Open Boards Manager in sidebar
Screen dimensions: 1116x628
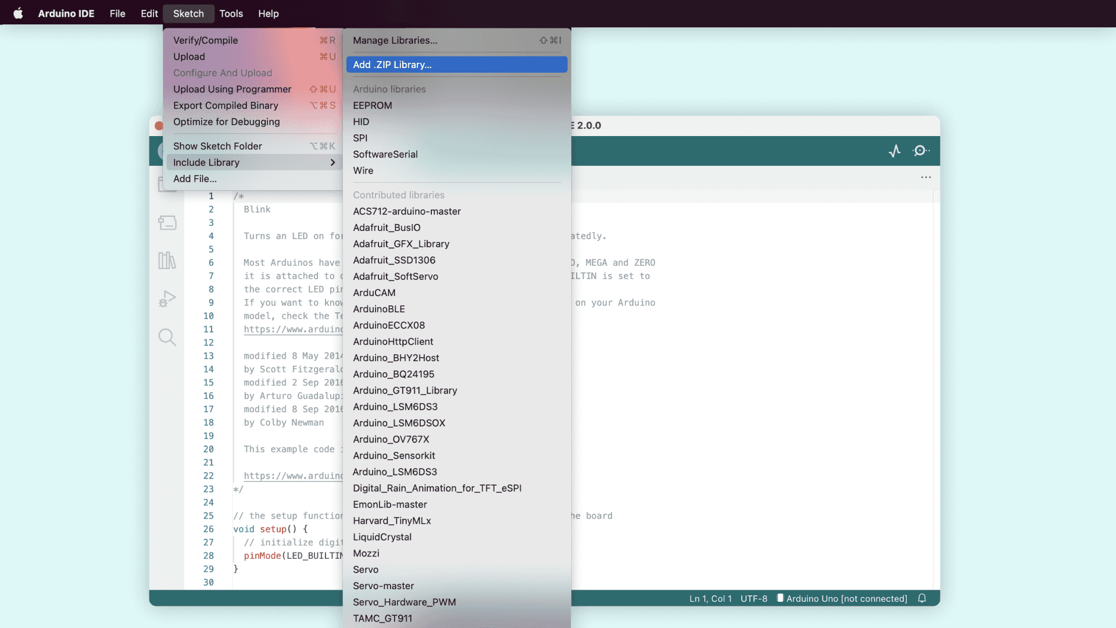(x=167, y=223)
